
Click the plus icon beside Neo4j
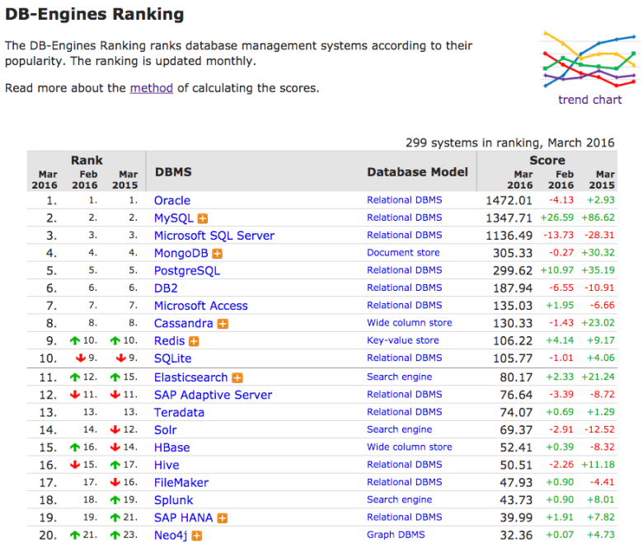pos(197,536)
